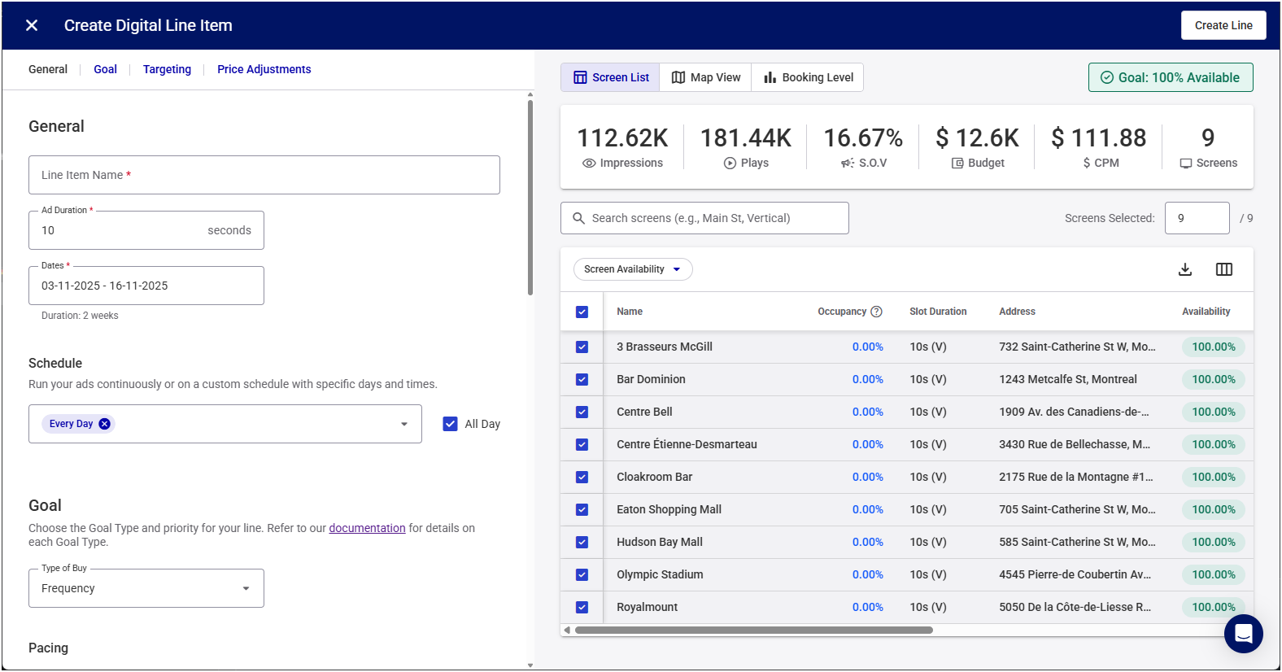Open the documentation link
Viewport: 1282px width, 672px height.
point(367,528)
